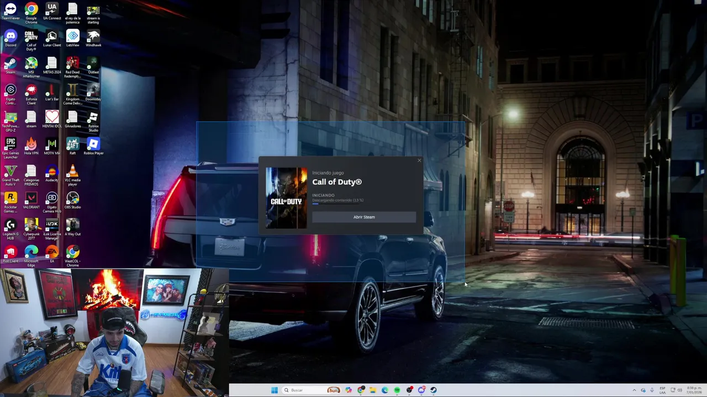Open the MSI Afterburner desktop icon
This screenshot has width=707, height=397.
click(31, 67)
